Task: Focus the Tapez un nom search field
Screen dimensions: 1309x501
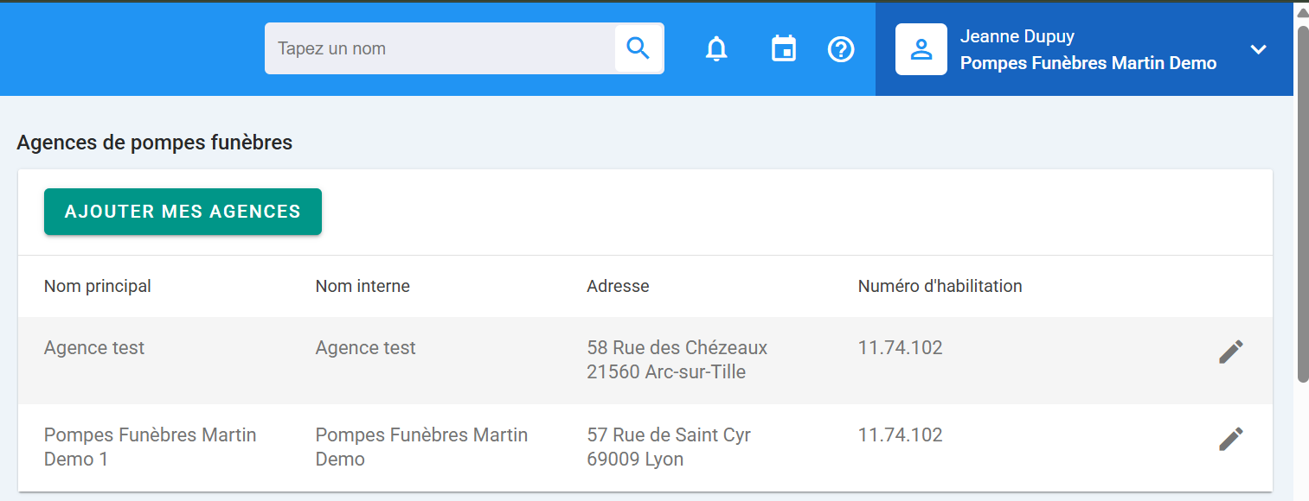Action: click(x=440, y=48)
